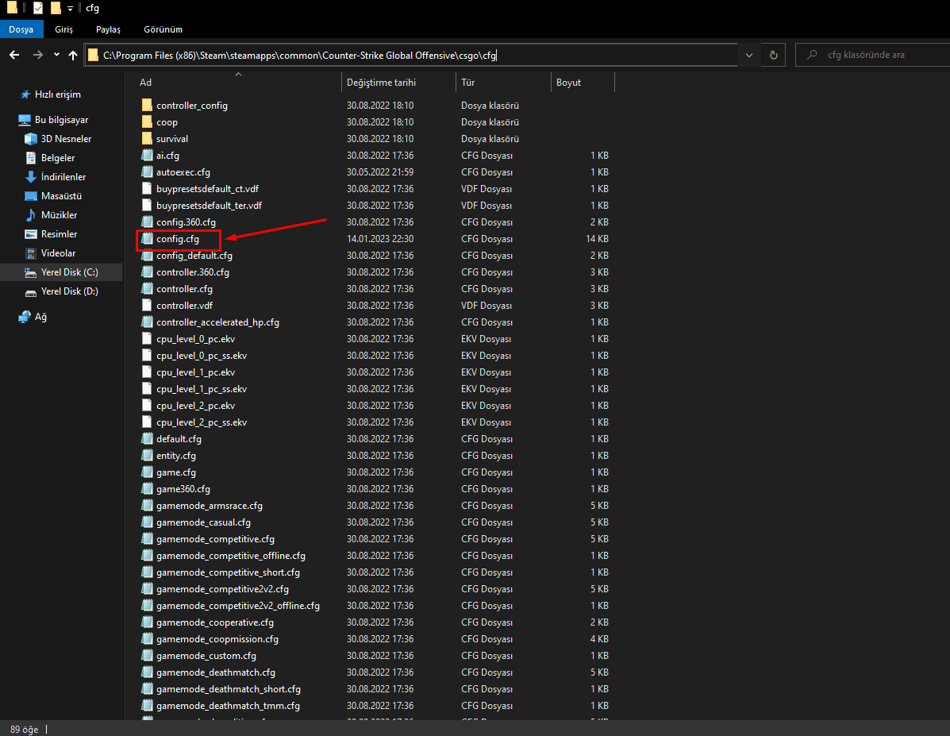Open Müzikler in the navigation pane
This screenshot has height=736, width=950.
pos(59,215)
